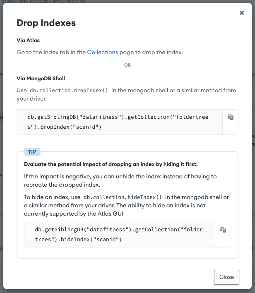255x293 pixels.
Task: Click the bold "Evaluate the potential impact" tip text
Action: [x=111, y=163]
